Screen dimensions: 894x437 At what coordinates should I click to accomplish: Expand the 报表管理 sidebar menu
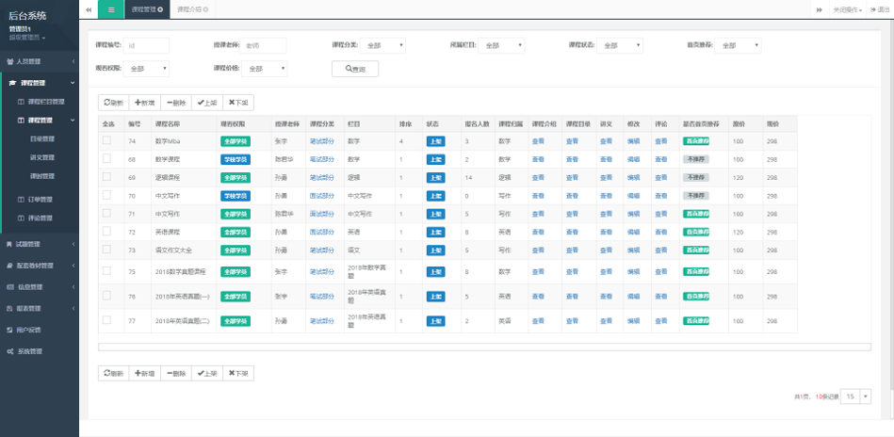[40, 308]
